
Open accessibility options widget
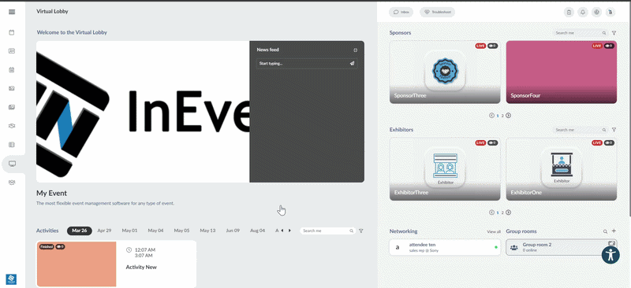pos(610,255)
